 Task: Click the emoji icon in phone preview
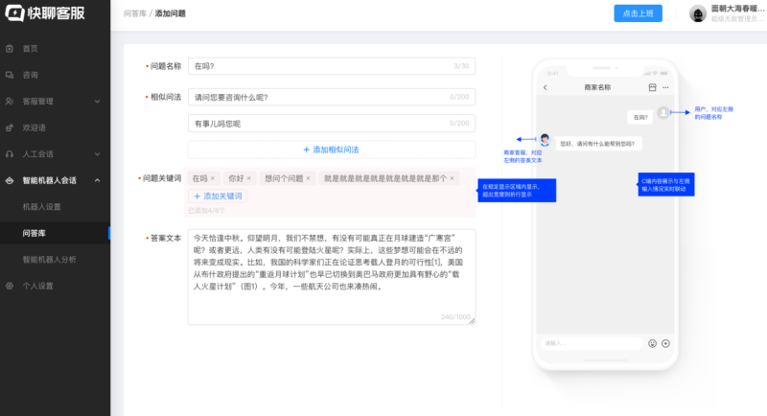(652, 344)
